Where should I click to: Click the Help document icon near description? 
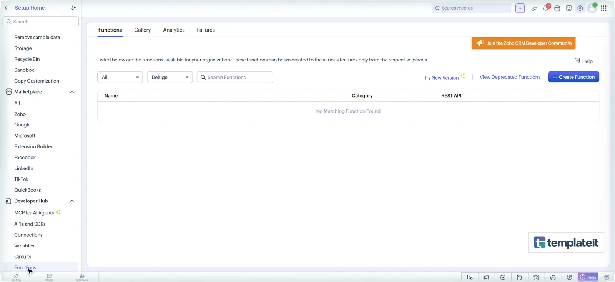pyautogui.click(x=577, y=61)
